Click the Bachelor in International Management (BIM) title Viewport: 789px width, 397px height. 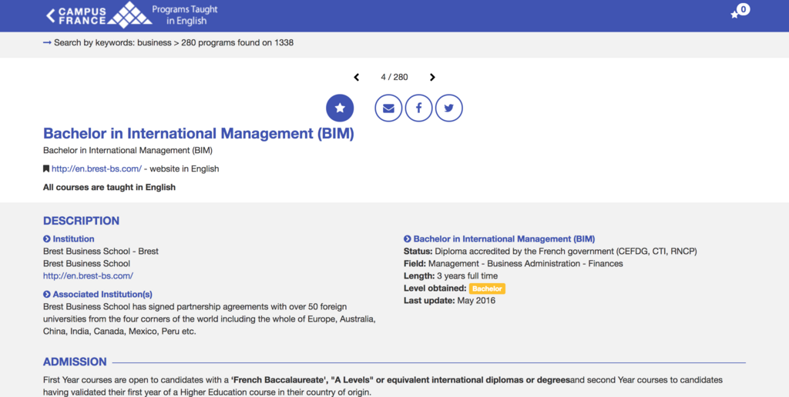[x=199, y=134]
